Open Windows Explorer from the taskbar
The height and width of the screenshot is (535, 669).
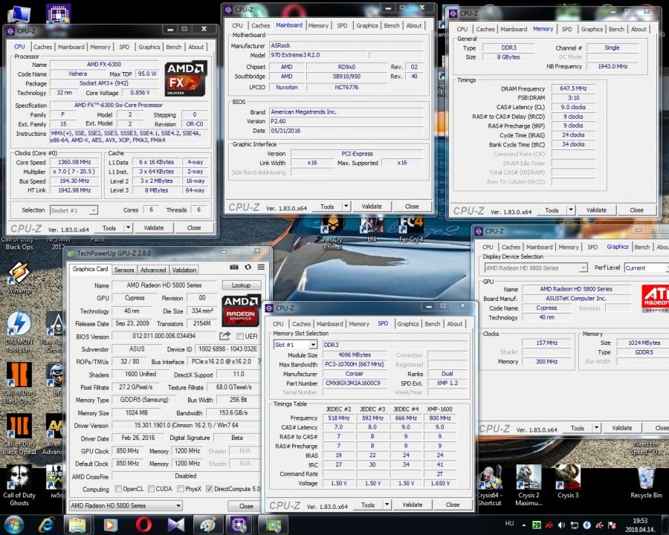pos(77,525)
